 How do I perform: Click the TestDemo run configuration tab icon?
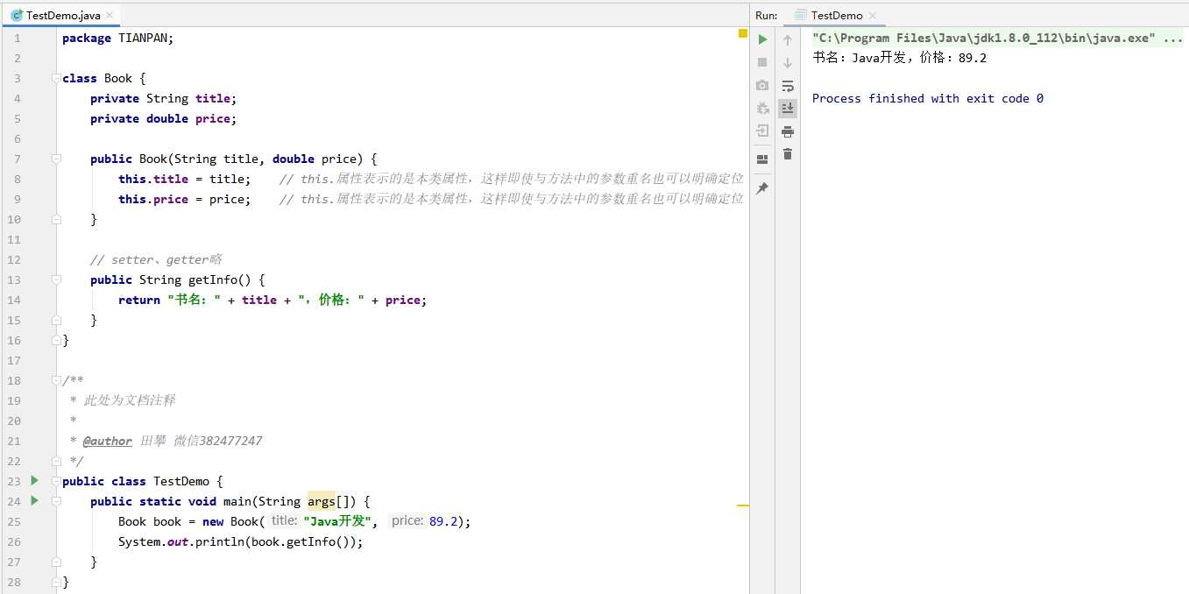pyautogui.click(x=800, y=15)
